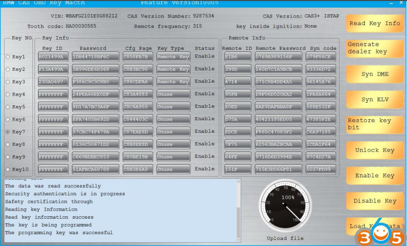Click the Syn ELV button

[x=375, y=100]
